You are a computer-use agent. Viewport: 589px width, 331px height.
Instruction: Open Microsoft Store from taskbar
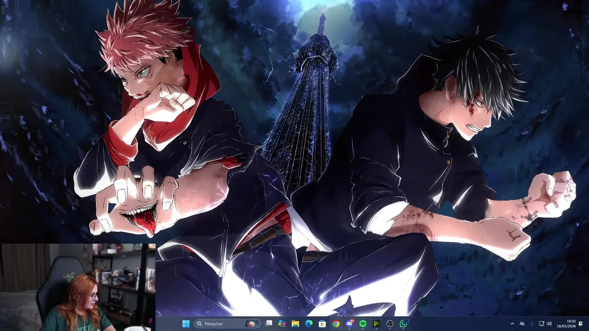point(323,324)
